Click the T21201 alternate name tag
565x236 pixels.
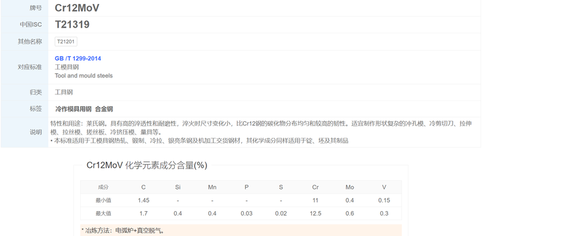[x=66, y=42]
